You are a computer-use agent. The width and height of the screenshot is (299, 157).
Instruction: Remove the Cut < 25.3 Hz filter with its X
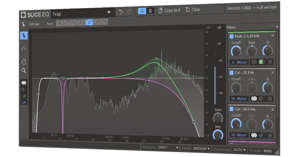click(x=273, y=72)
